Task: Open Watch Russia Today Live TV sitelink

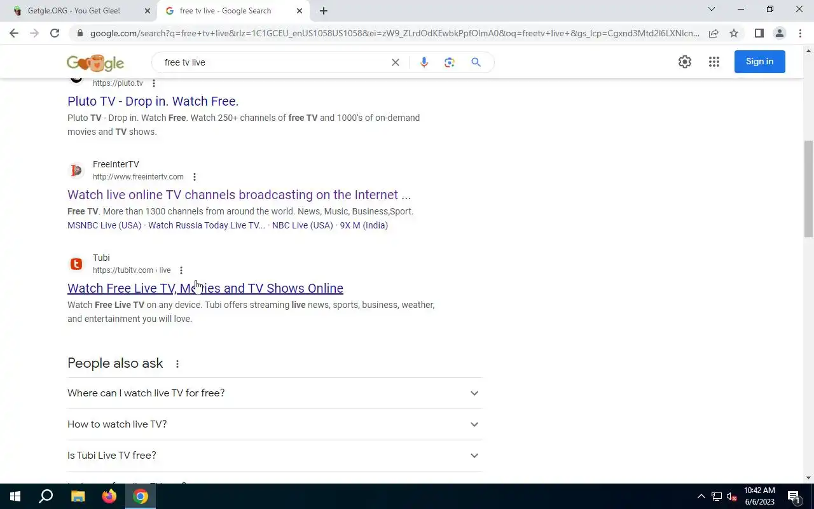Action: pos(207,225)
